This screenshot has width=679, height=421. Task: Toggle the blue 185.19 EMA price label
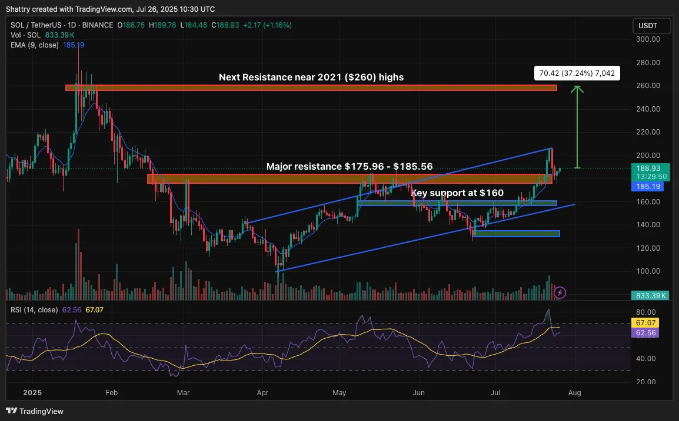coord(647,186)
